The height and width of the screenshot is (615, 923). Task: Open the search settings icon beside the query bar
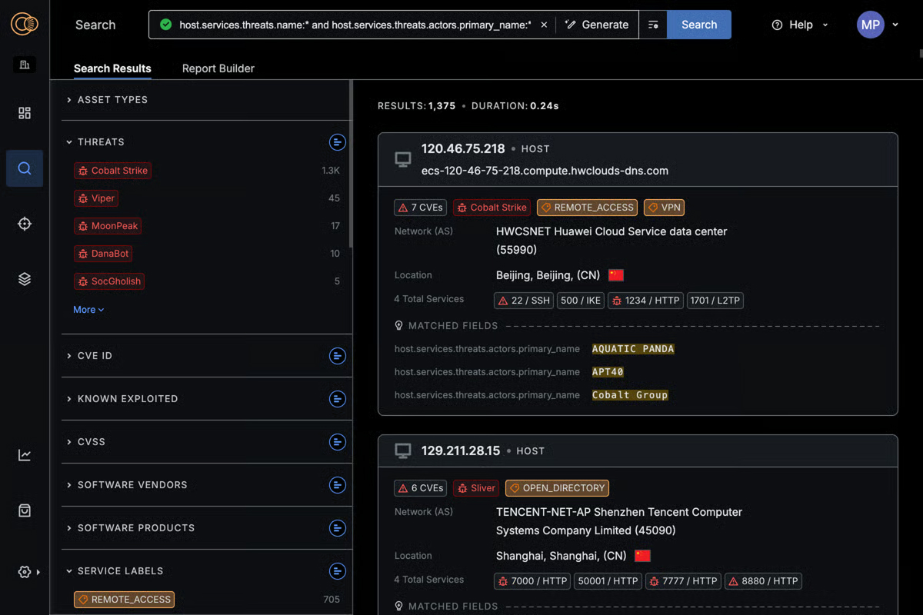653,25
